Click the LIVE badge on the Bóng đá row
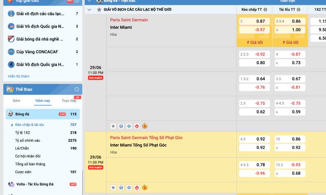The width and height of the screenshot is (326, 195). click(x=62, y=114)
